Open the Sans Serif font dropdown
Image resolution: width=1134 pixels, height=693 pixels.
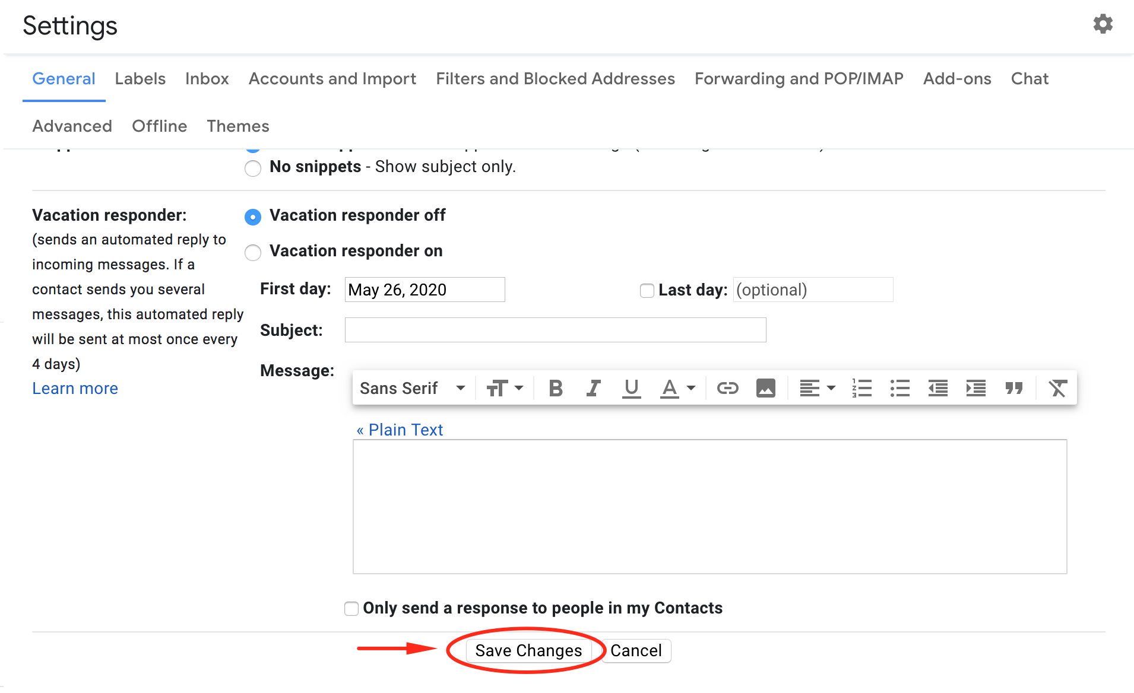pos(412,388)
